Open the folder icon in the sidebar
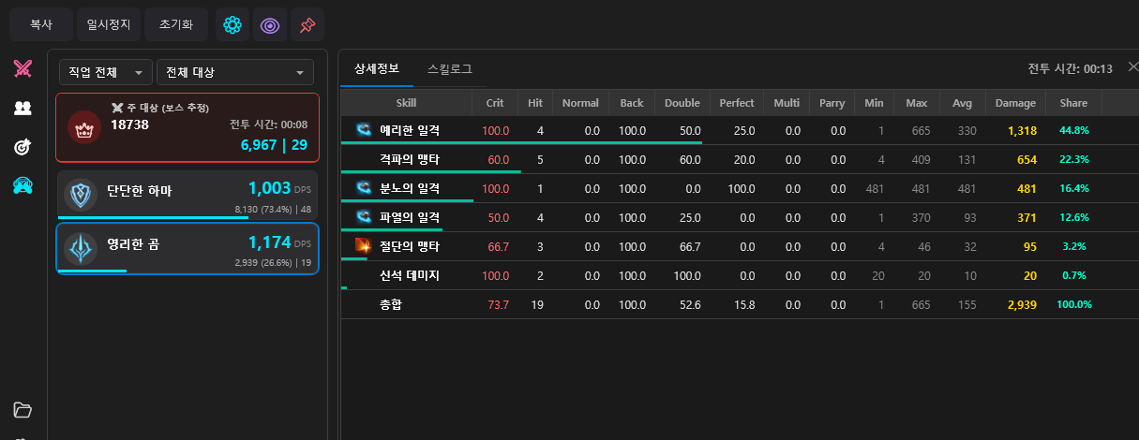 23,410
